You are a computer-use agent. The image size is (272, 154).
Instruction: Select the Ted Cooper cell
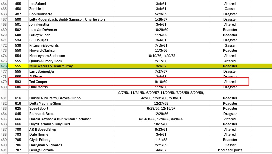click(x=71, y=82)
